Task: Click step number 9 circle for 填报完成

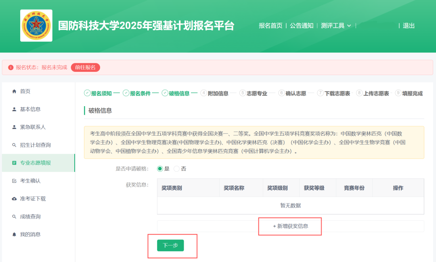Action: click(x=398, y=93)
